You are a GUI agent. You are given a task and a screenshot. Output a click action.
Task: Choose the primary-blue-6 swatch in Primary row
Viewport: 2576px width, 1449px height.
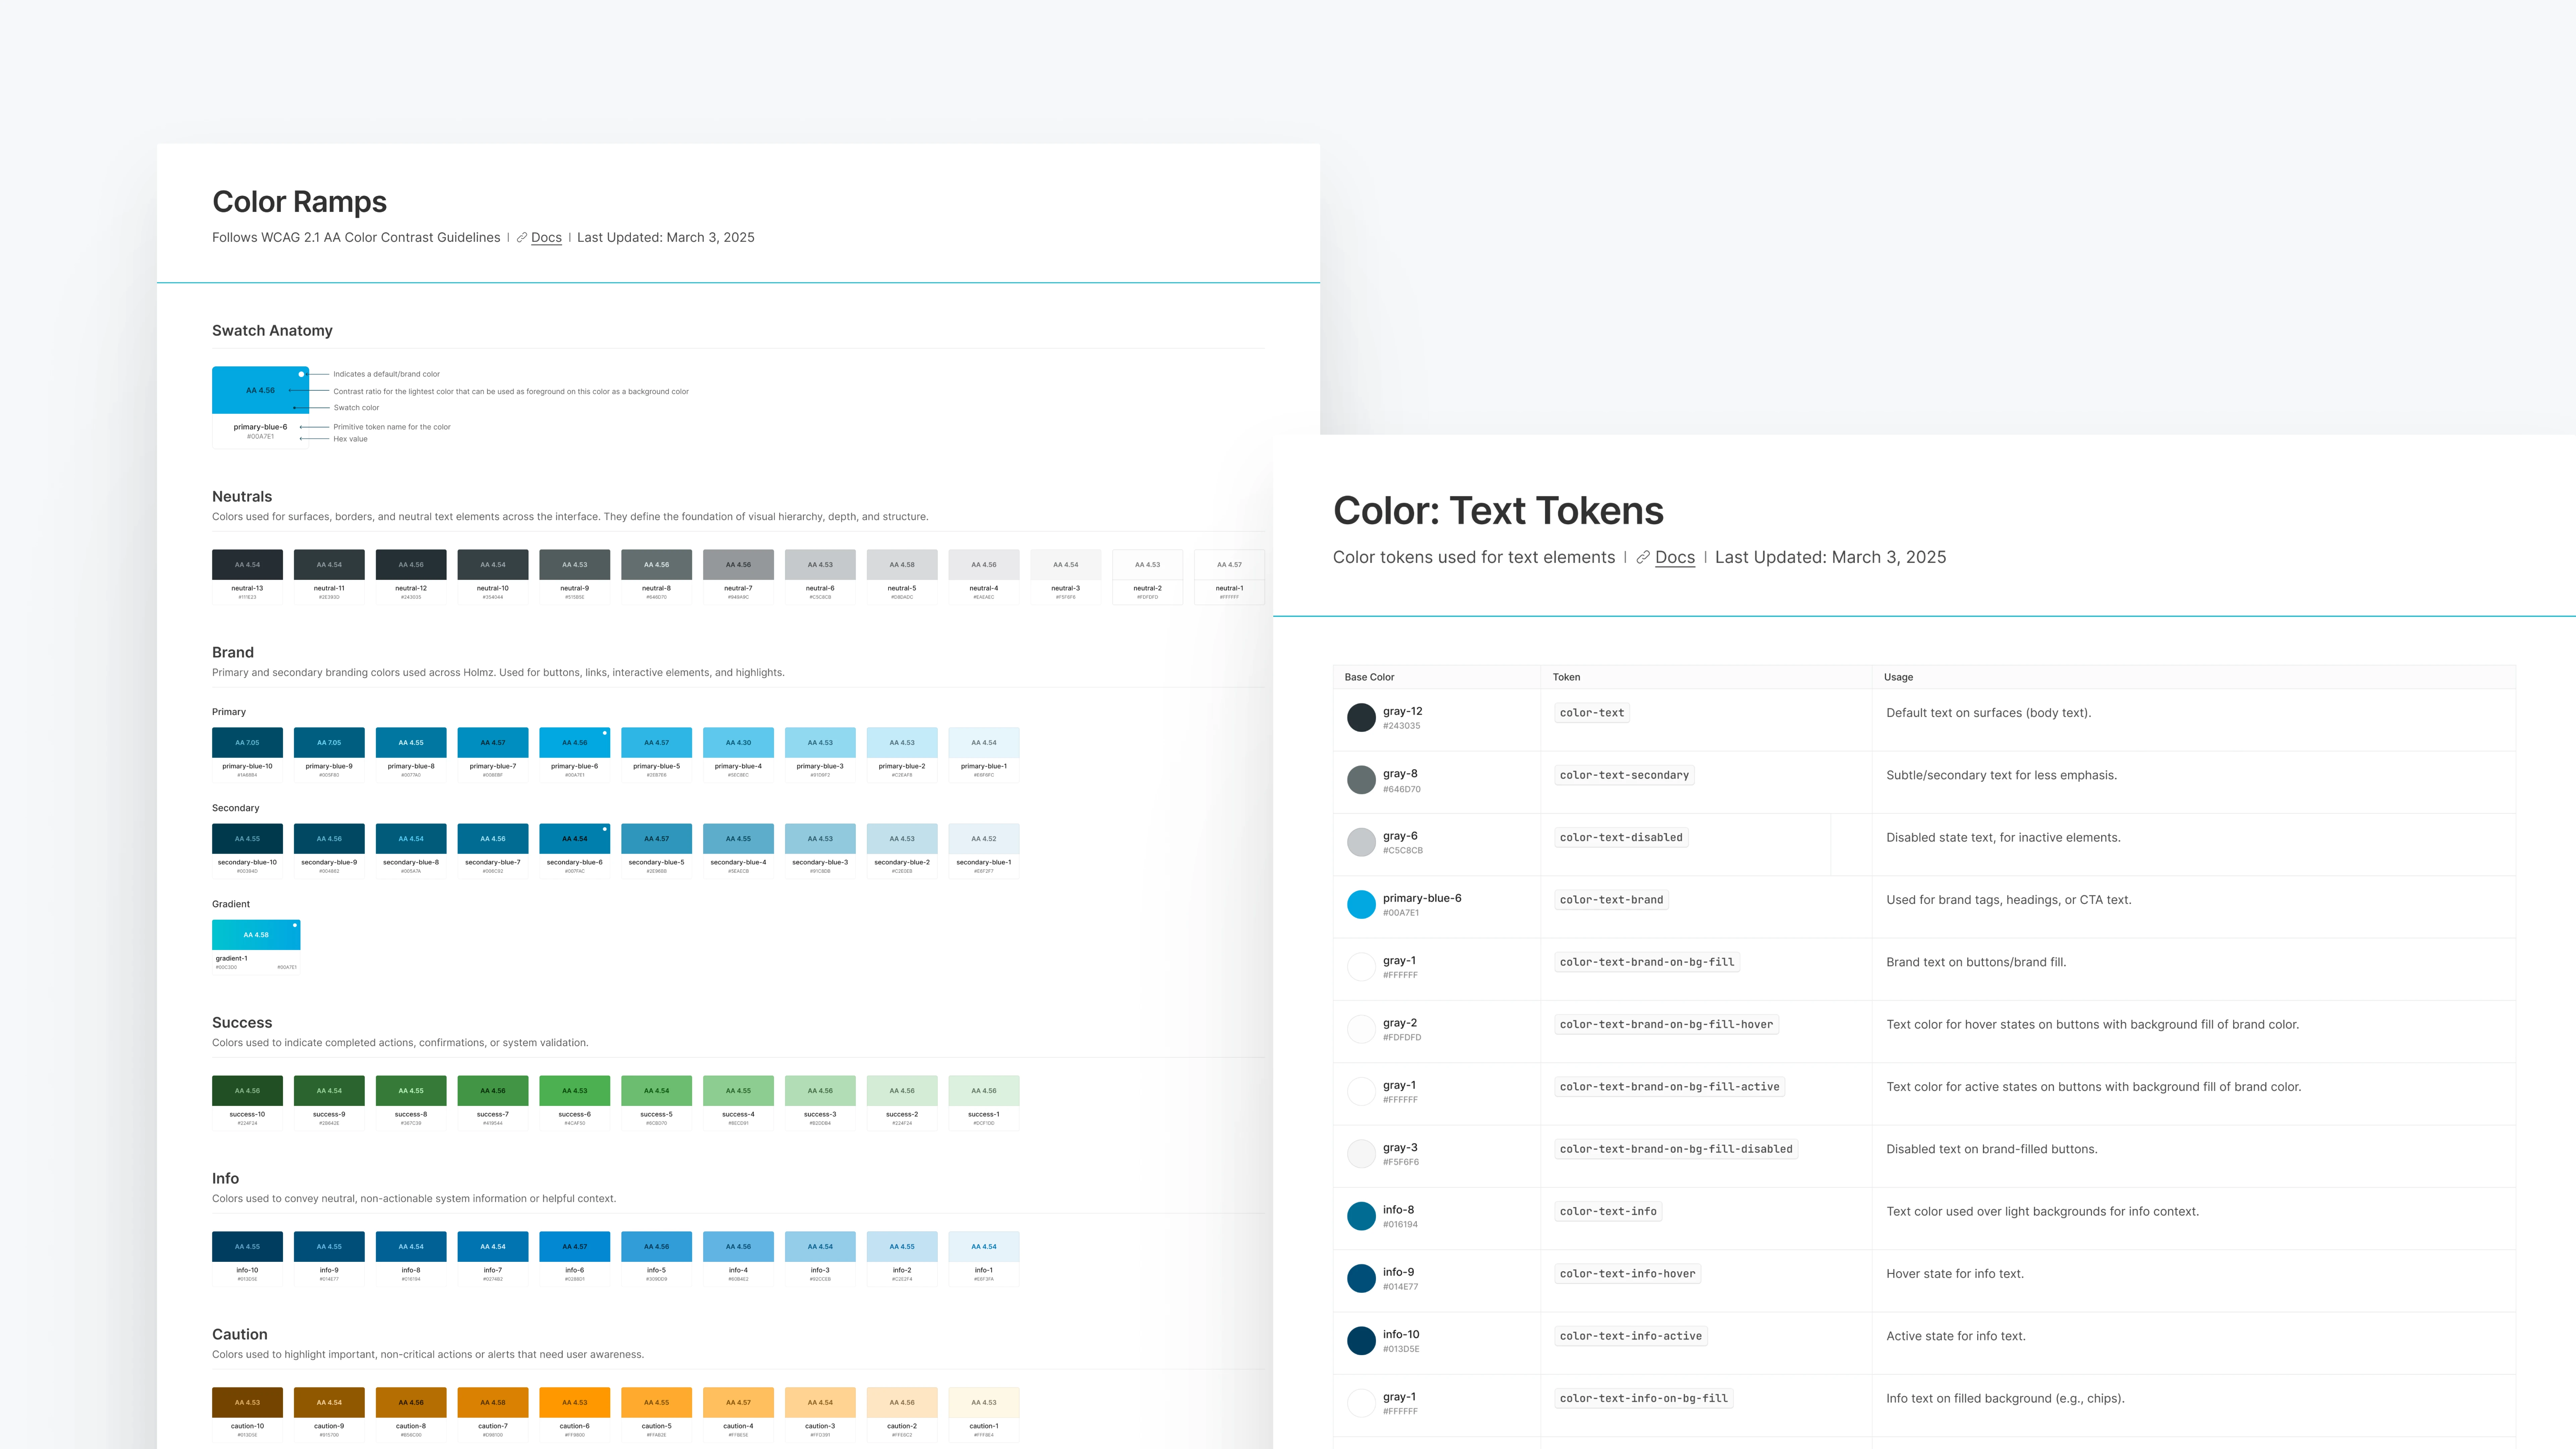575,755
